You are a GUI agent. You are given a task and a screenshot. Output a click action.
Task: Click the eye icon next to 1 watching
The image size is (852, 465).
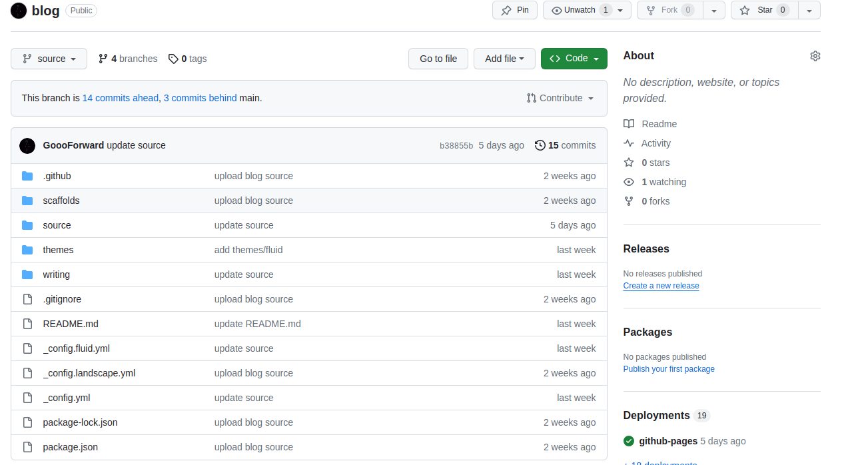[x=629, y=182]
